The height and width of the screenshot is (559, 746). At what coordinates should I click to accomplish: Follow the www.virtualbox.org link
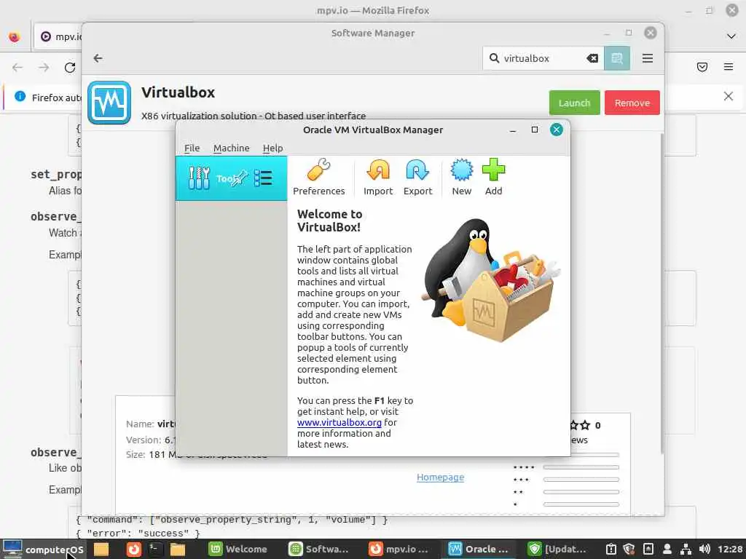(339, 422)
